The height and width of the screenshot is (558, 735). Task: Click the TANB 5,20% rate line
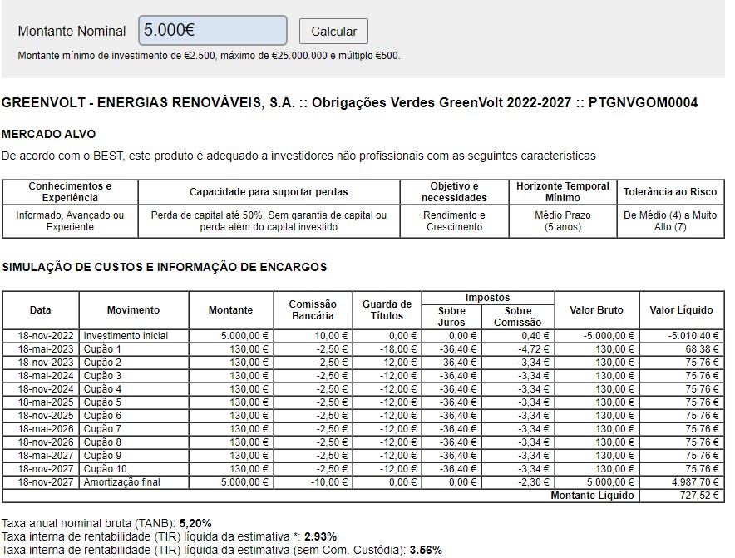[106, 523]
